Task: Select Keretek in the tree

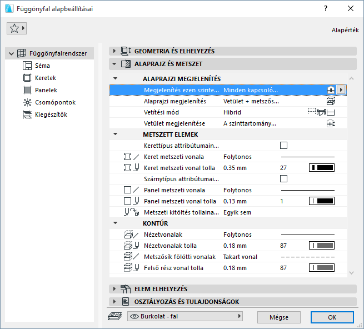Action: [46, 78]
